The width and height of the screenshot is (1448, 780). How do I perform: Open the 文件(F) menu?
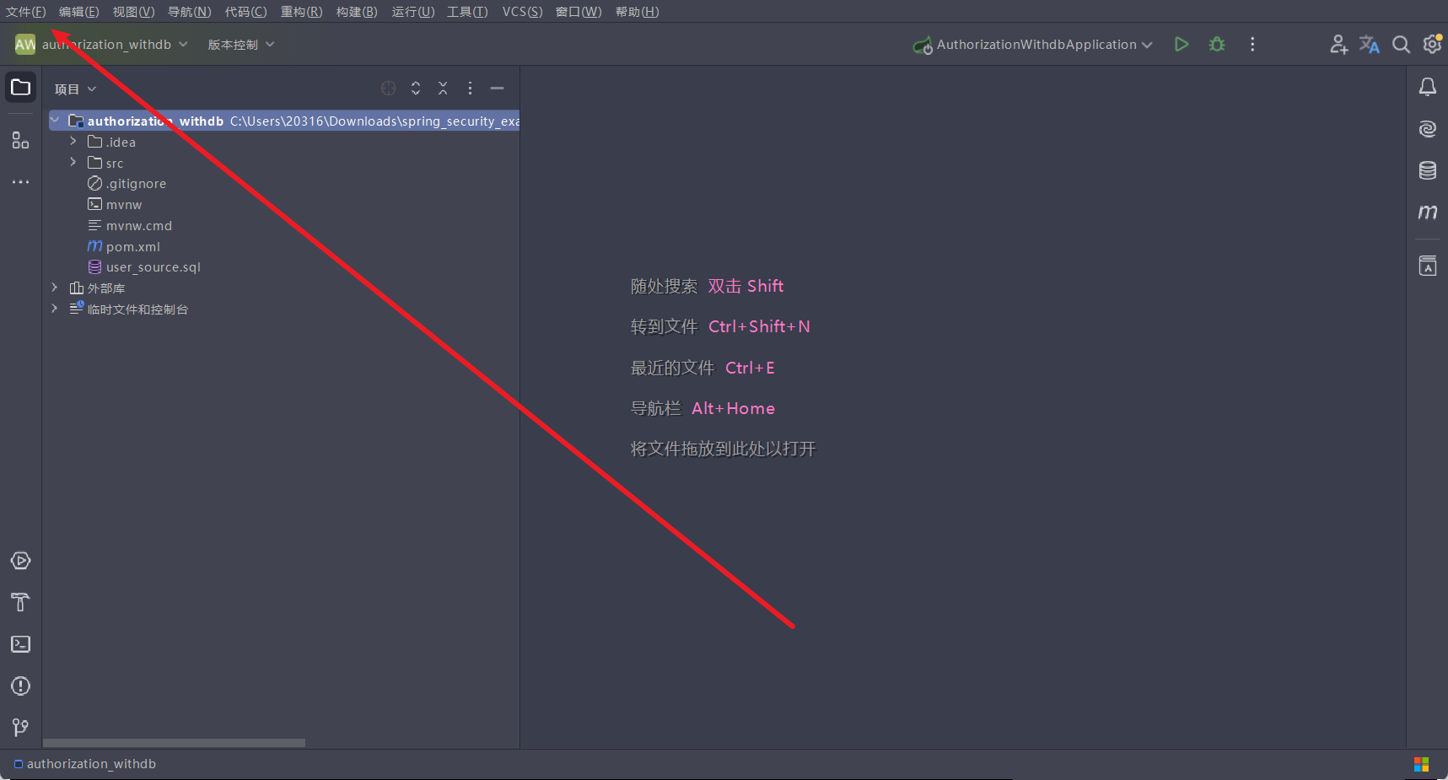coord(25,11)
